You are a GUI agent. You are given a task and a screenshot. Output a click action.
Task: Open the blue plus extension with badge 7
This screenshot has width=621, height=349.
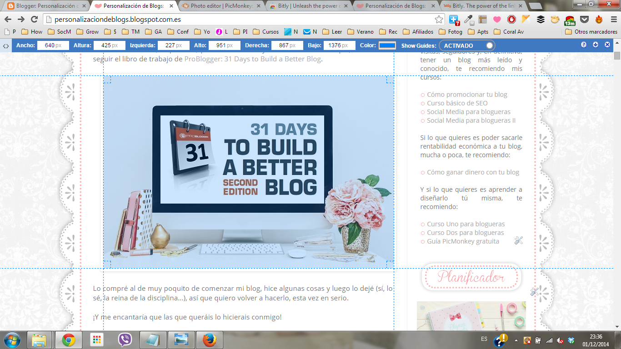454,20
